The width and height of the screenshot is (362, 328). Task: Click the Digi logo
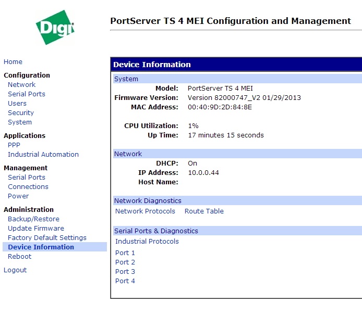click(x=55, y=27)
